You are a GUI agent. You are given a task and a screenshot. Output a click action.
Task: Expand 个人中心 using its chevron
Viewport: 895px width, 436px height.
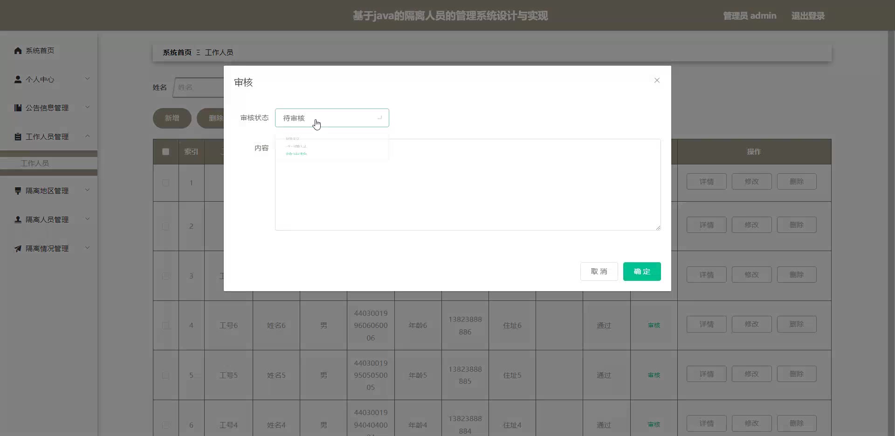point(87,79)
